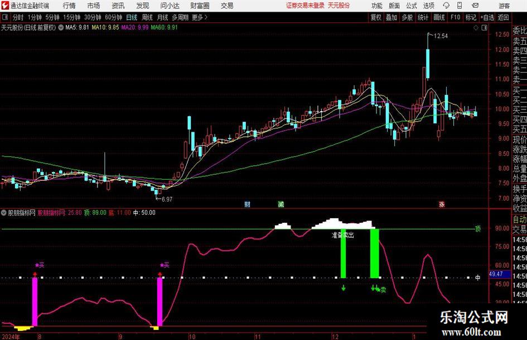The width and height of the screenshot is (527, 340).
Task: Click the MA60: 9.91 label
Action: 165,27
